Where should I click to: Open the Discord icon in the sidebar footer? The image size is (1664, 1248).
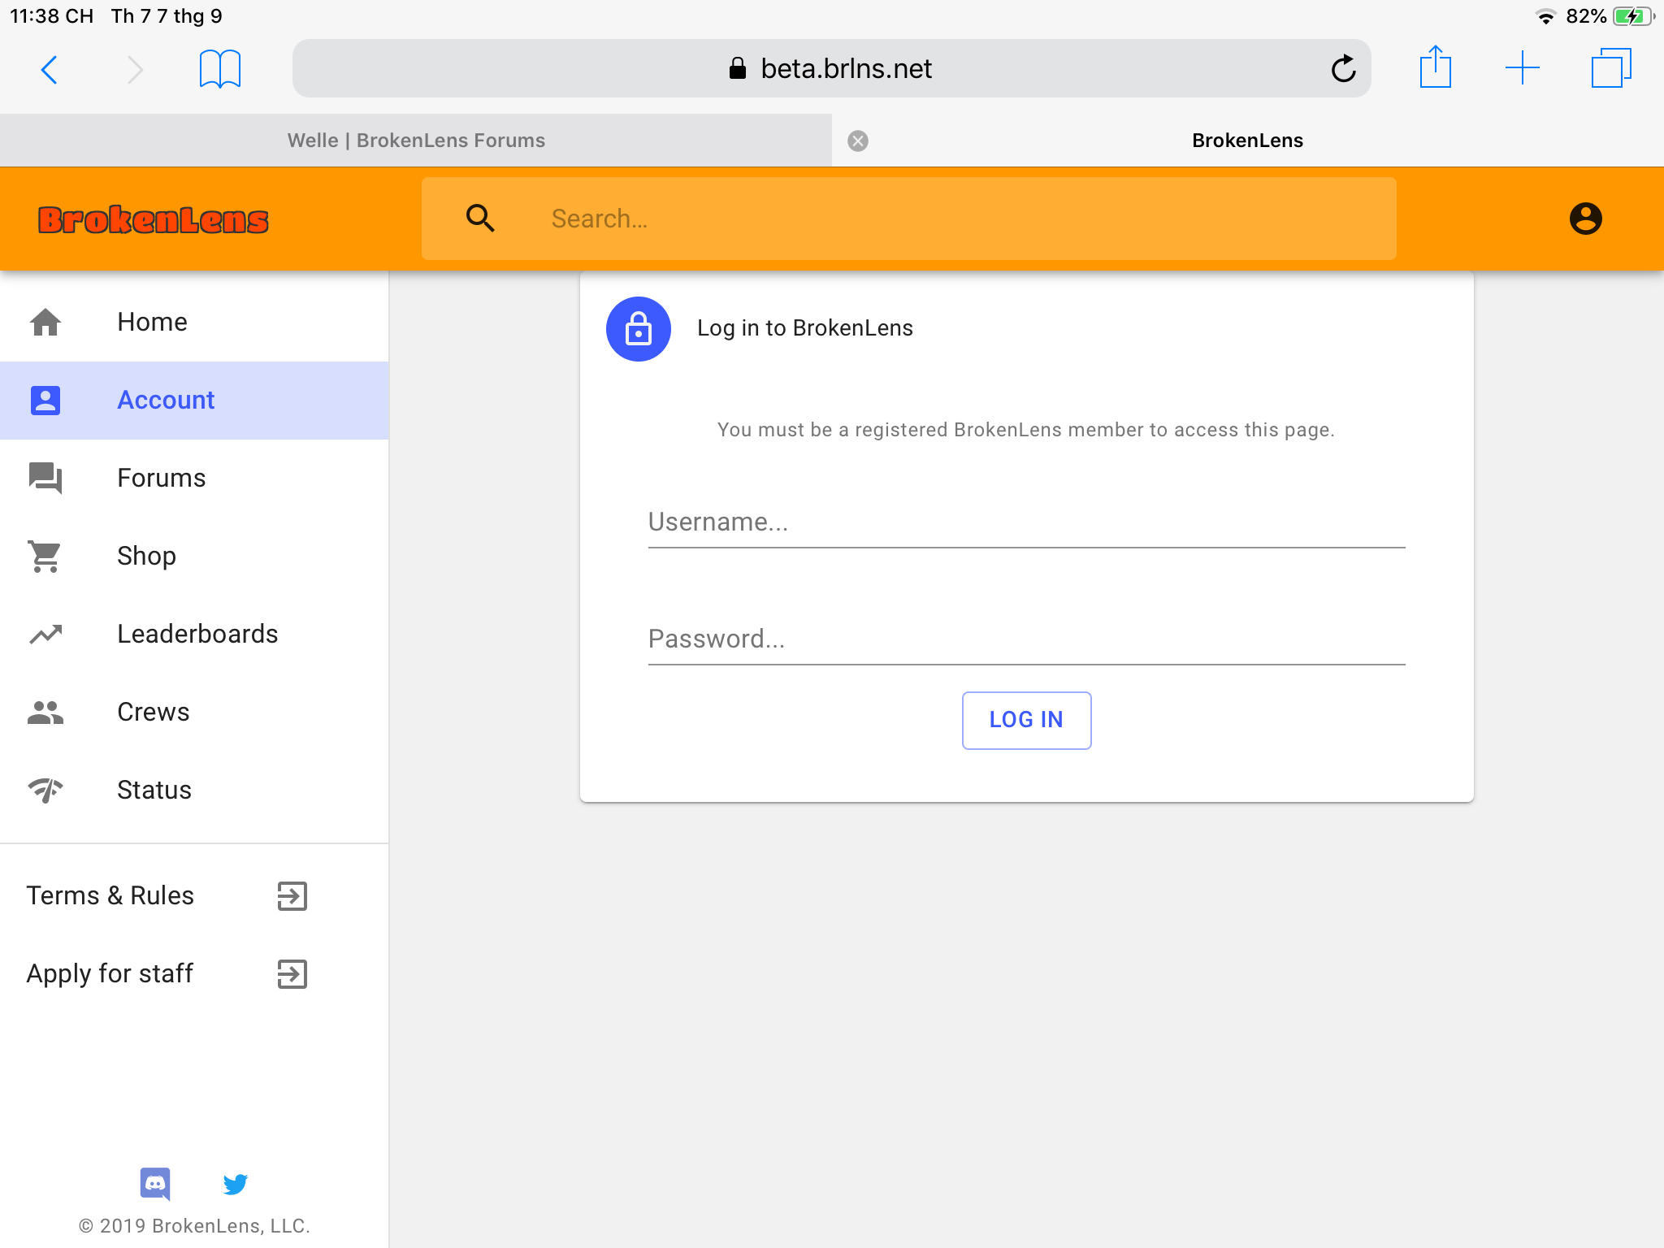click(154, 1184)
